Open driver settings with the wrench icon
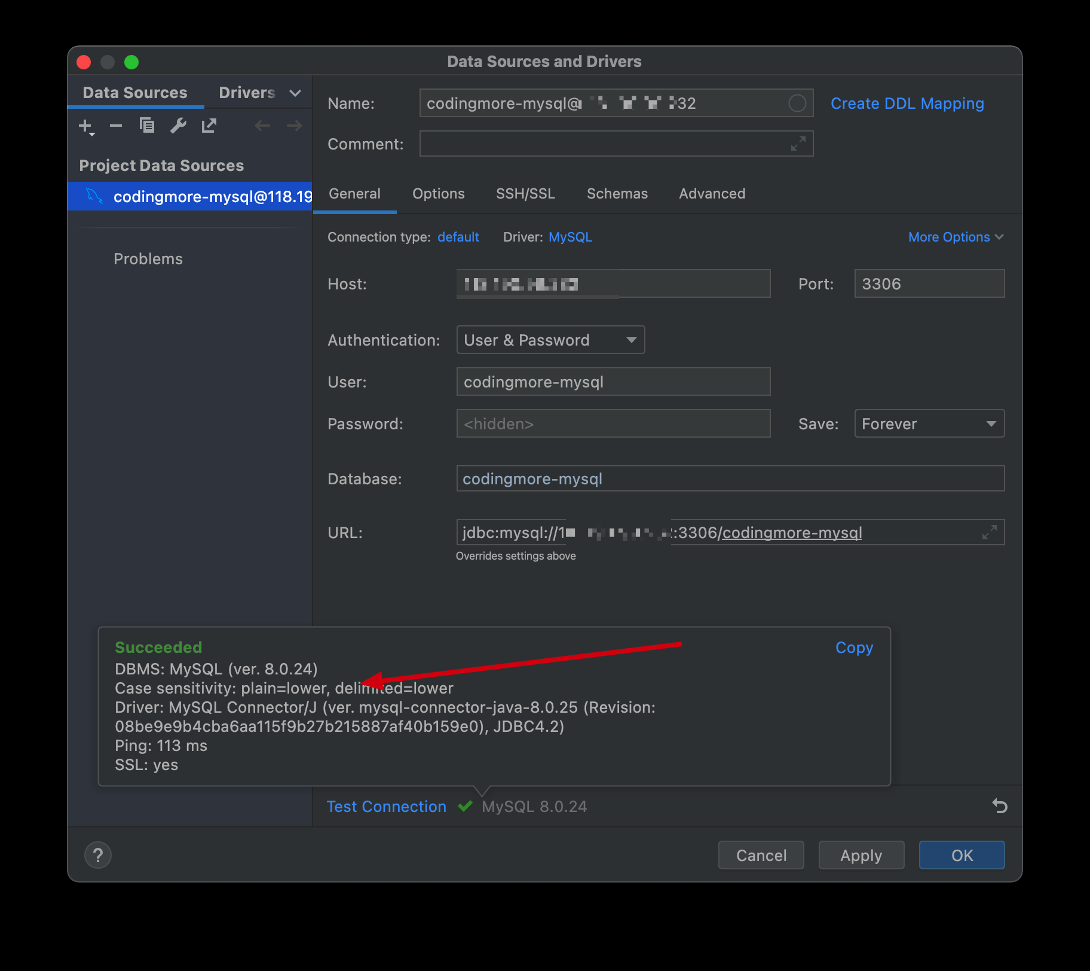Viewport: 1090px width, 971px height. point(178,126)
